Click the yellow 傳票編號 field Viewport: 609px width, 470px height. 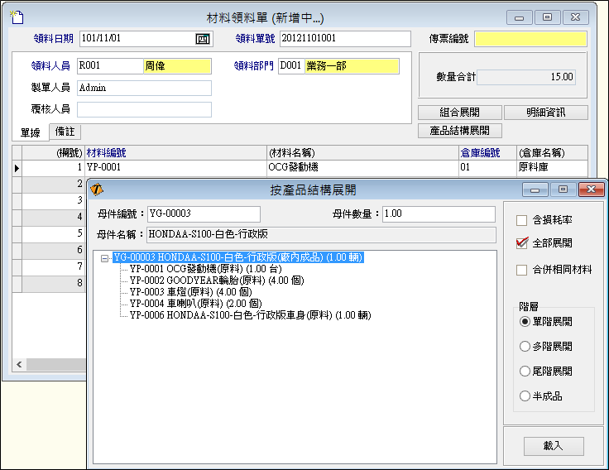pos(530,39)
